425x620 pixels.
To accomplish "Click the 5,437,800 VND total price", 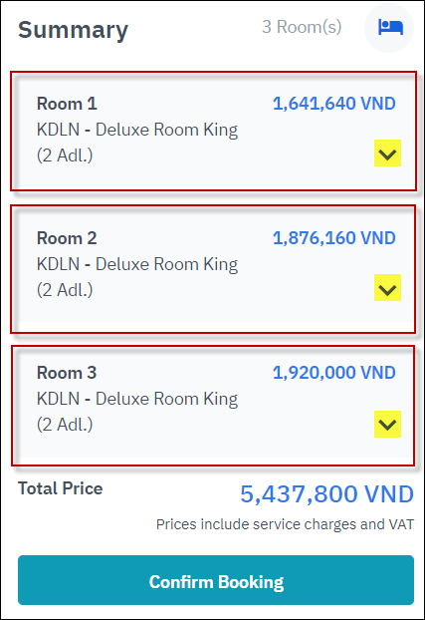I will [x=326, y=494].
